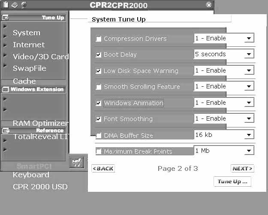Close the CPR2000 window with the X icon
268x215 pixels.
click(x=209, y=5)
